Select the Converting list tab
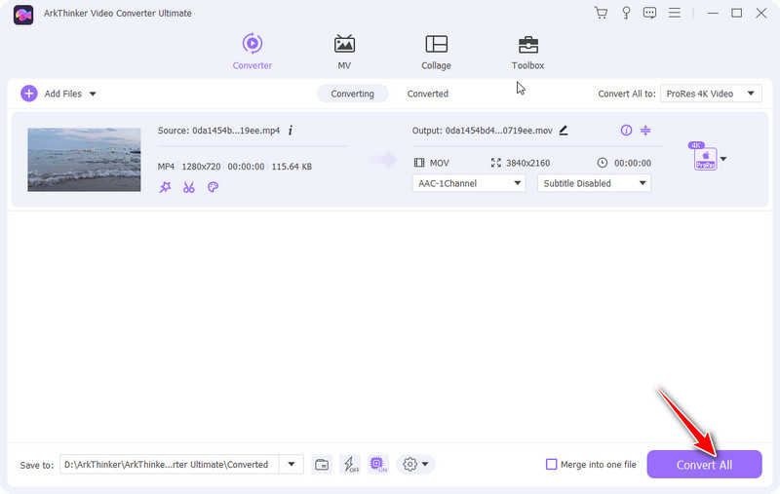This screenshot has height=494, width=780. tap(352, 94)
